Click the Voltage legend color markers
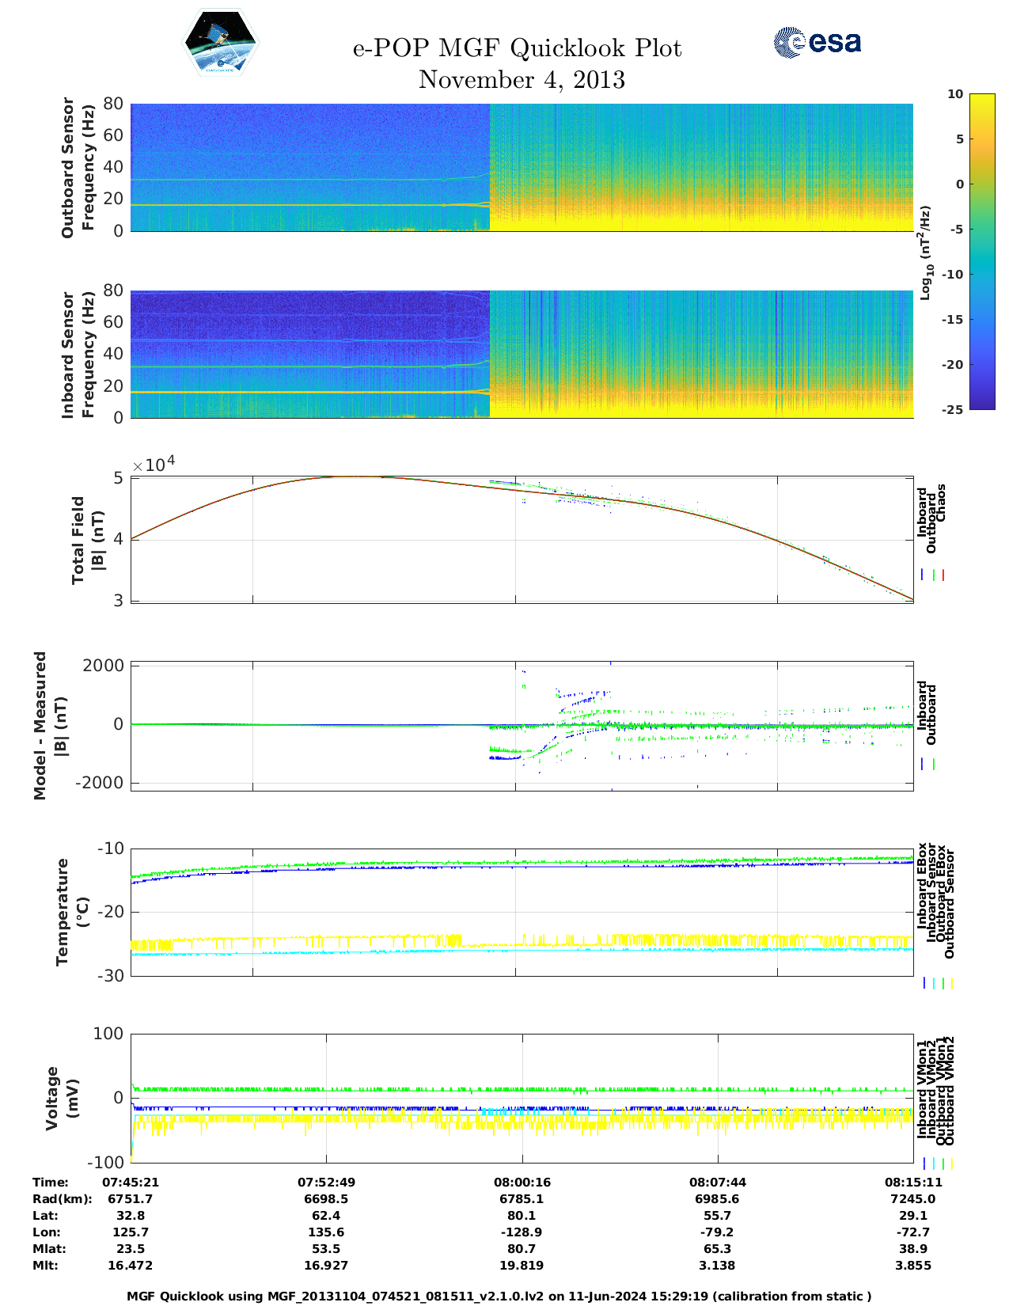 point(937,1164)
